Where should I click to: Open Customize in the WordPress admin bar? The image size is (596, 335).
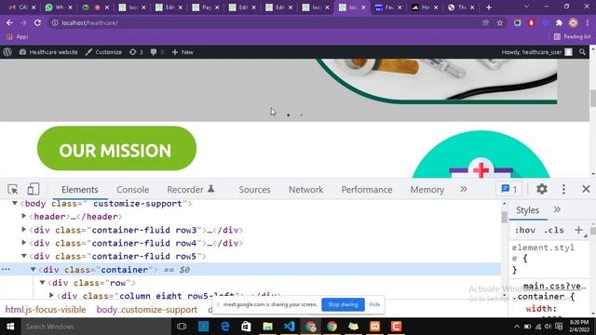(x=103, y=52)
